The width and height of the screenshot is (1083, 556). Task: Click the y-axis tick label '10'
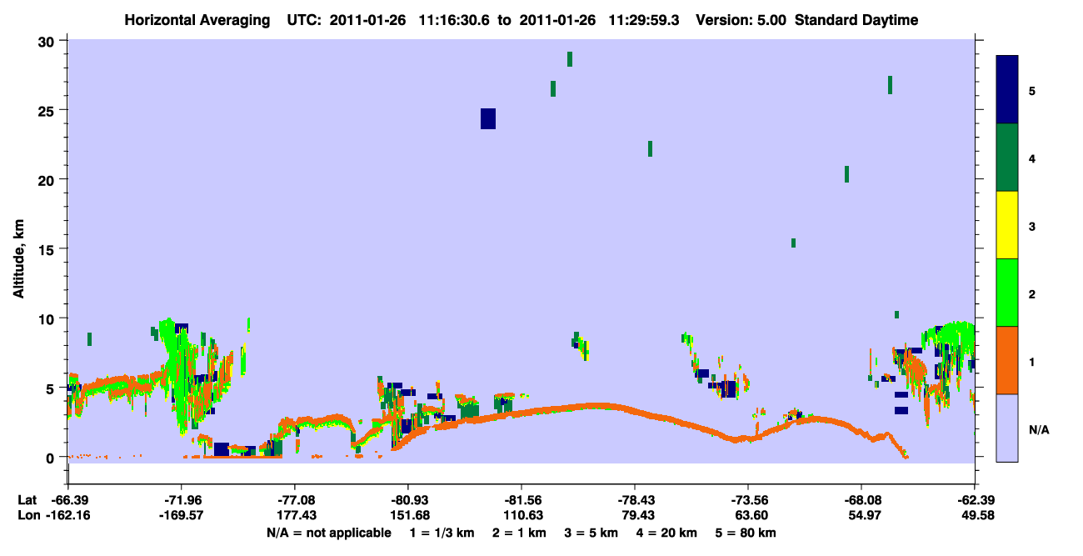click(x=48, y=318)
